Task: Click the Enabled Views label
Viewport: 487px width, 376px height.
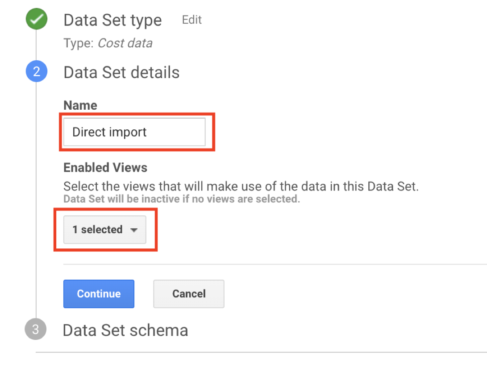Action: (x=105, y=168)
